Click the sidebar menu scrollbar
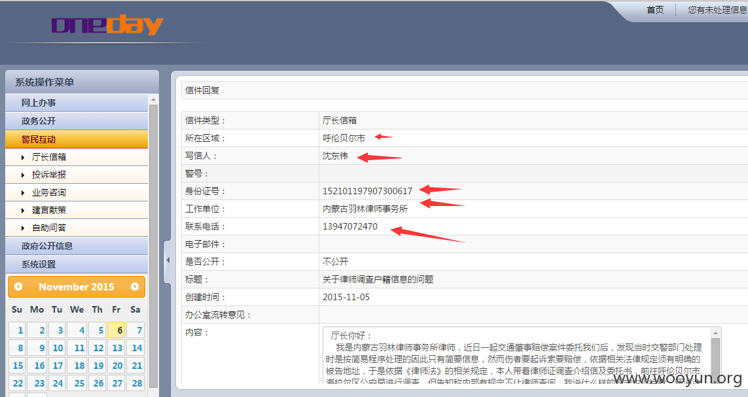The width and height of the screenshot is (748, 397). (153, 245)
